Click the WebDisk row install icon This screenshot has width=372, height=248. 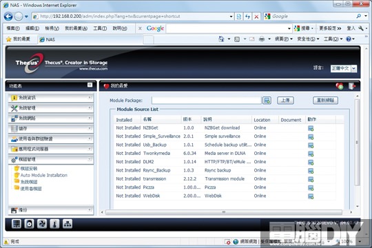coord(311,196)
